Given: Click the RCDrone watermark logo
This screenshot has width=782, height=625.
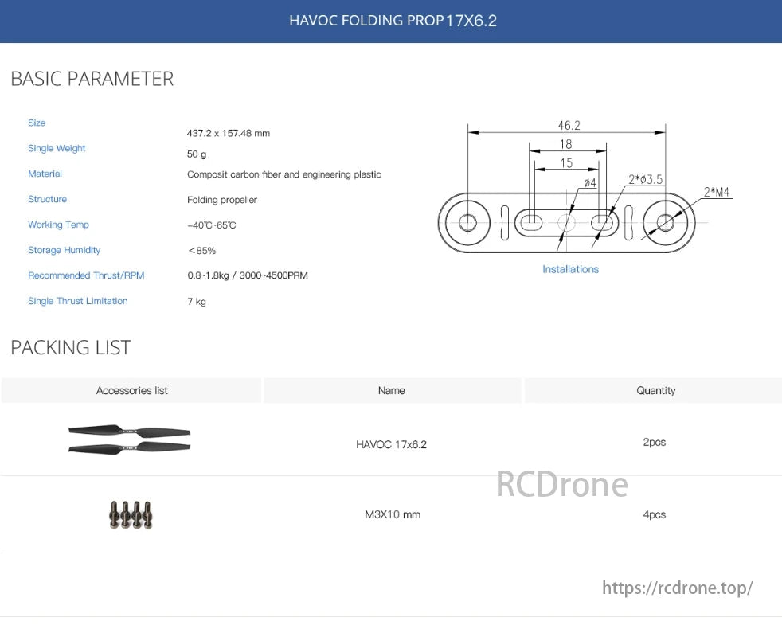Looking at the screenshot, I should click(562, 484).
